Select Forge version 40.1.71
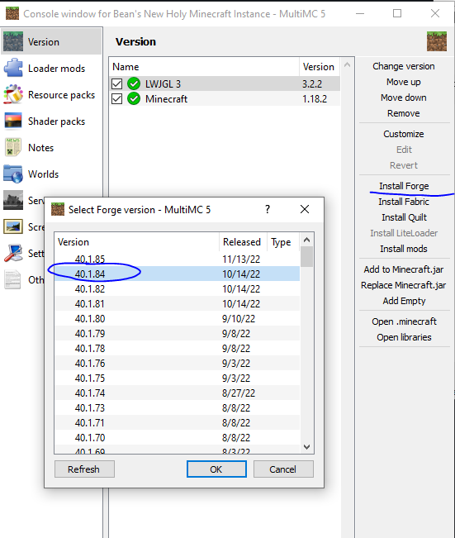The height and width of the screenshot is (538, 455). pos(178,423)
